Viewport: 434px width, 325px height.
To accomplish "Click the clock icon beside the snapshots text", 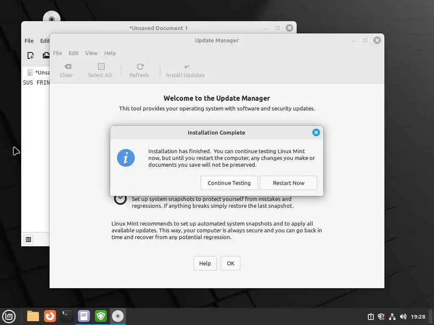I will click(120, 199).
